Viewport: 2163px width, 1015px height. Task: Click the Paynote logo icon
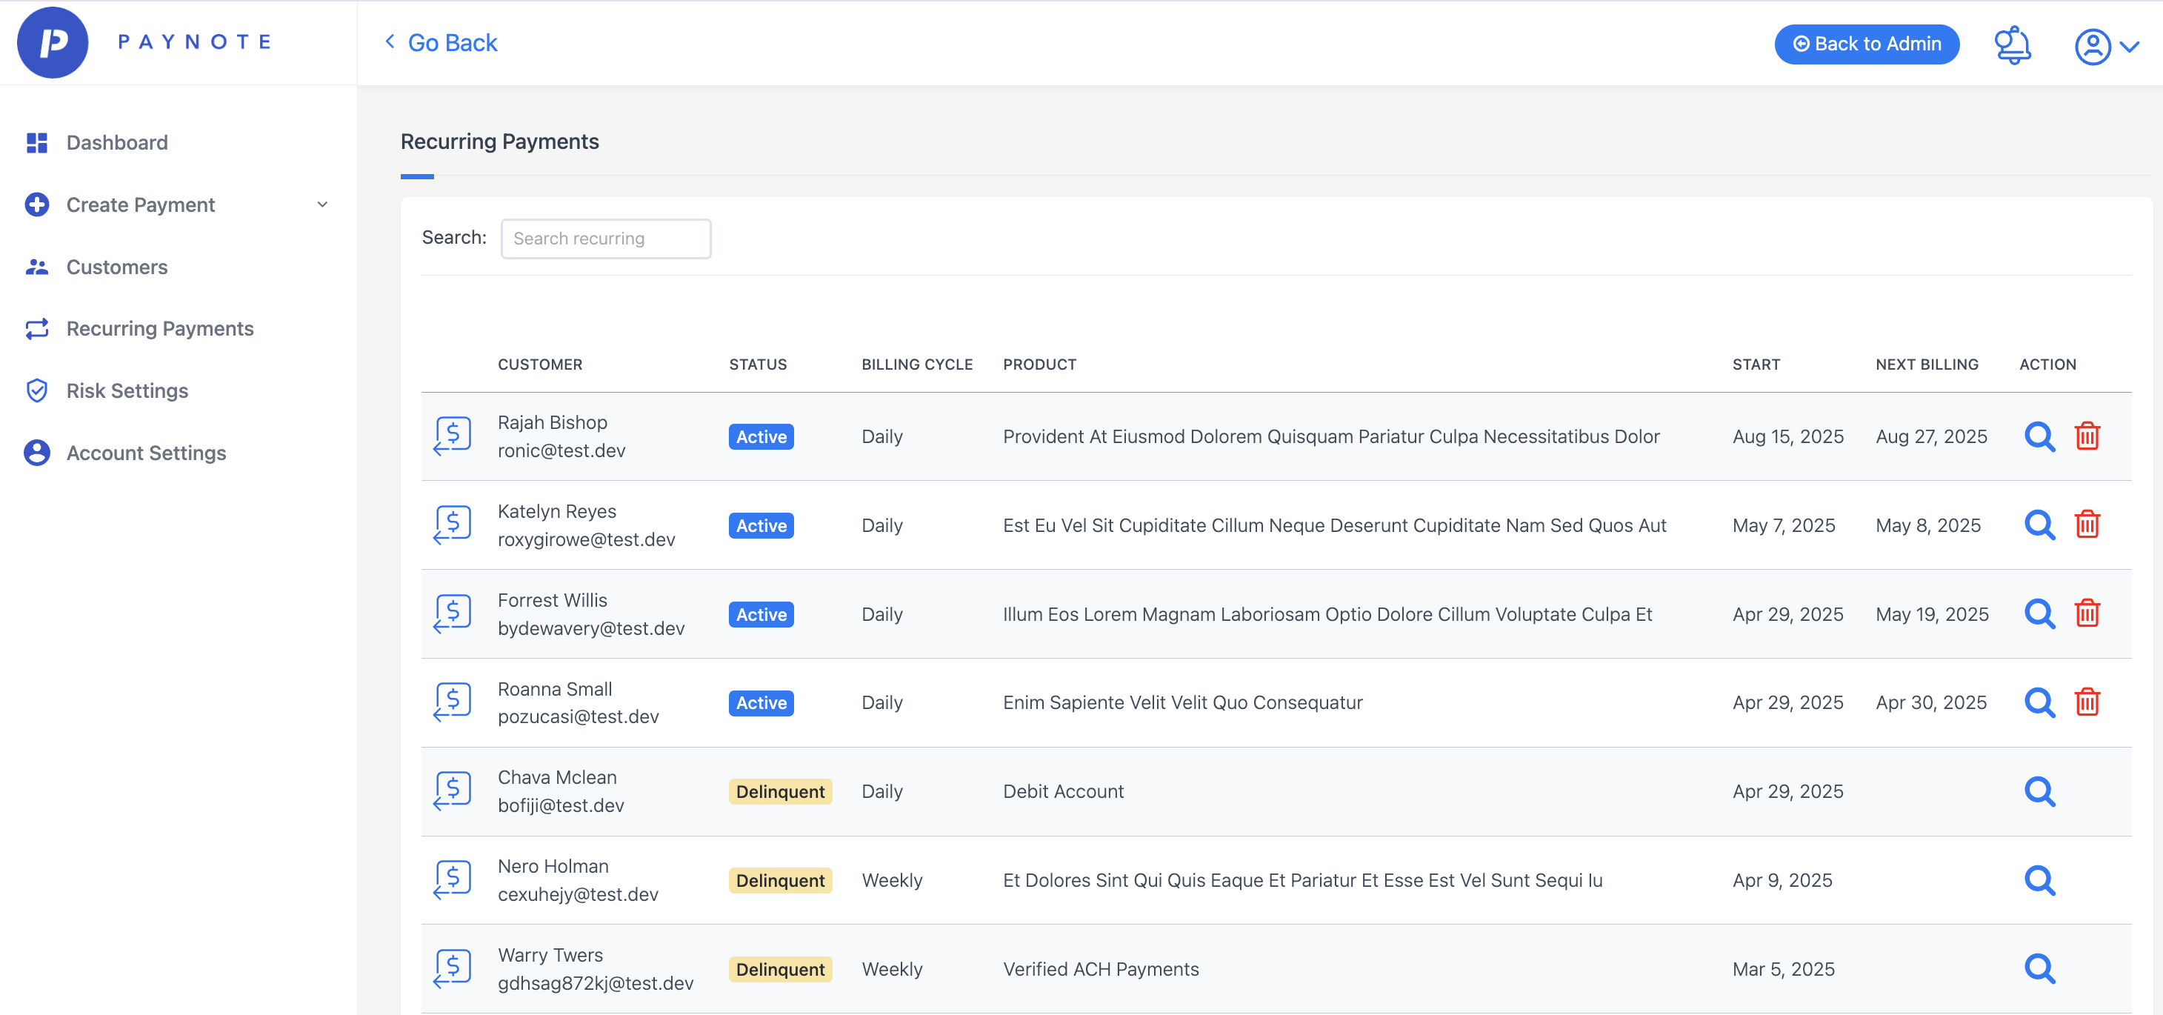[x=52, y=43]
